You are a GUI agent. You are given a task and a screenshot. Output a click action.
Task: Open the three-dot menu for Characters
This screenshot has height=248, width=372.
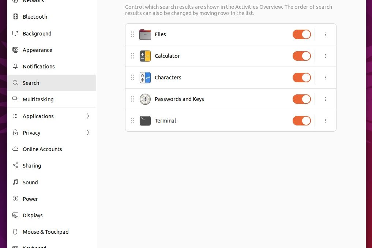[x=325, y=77]
